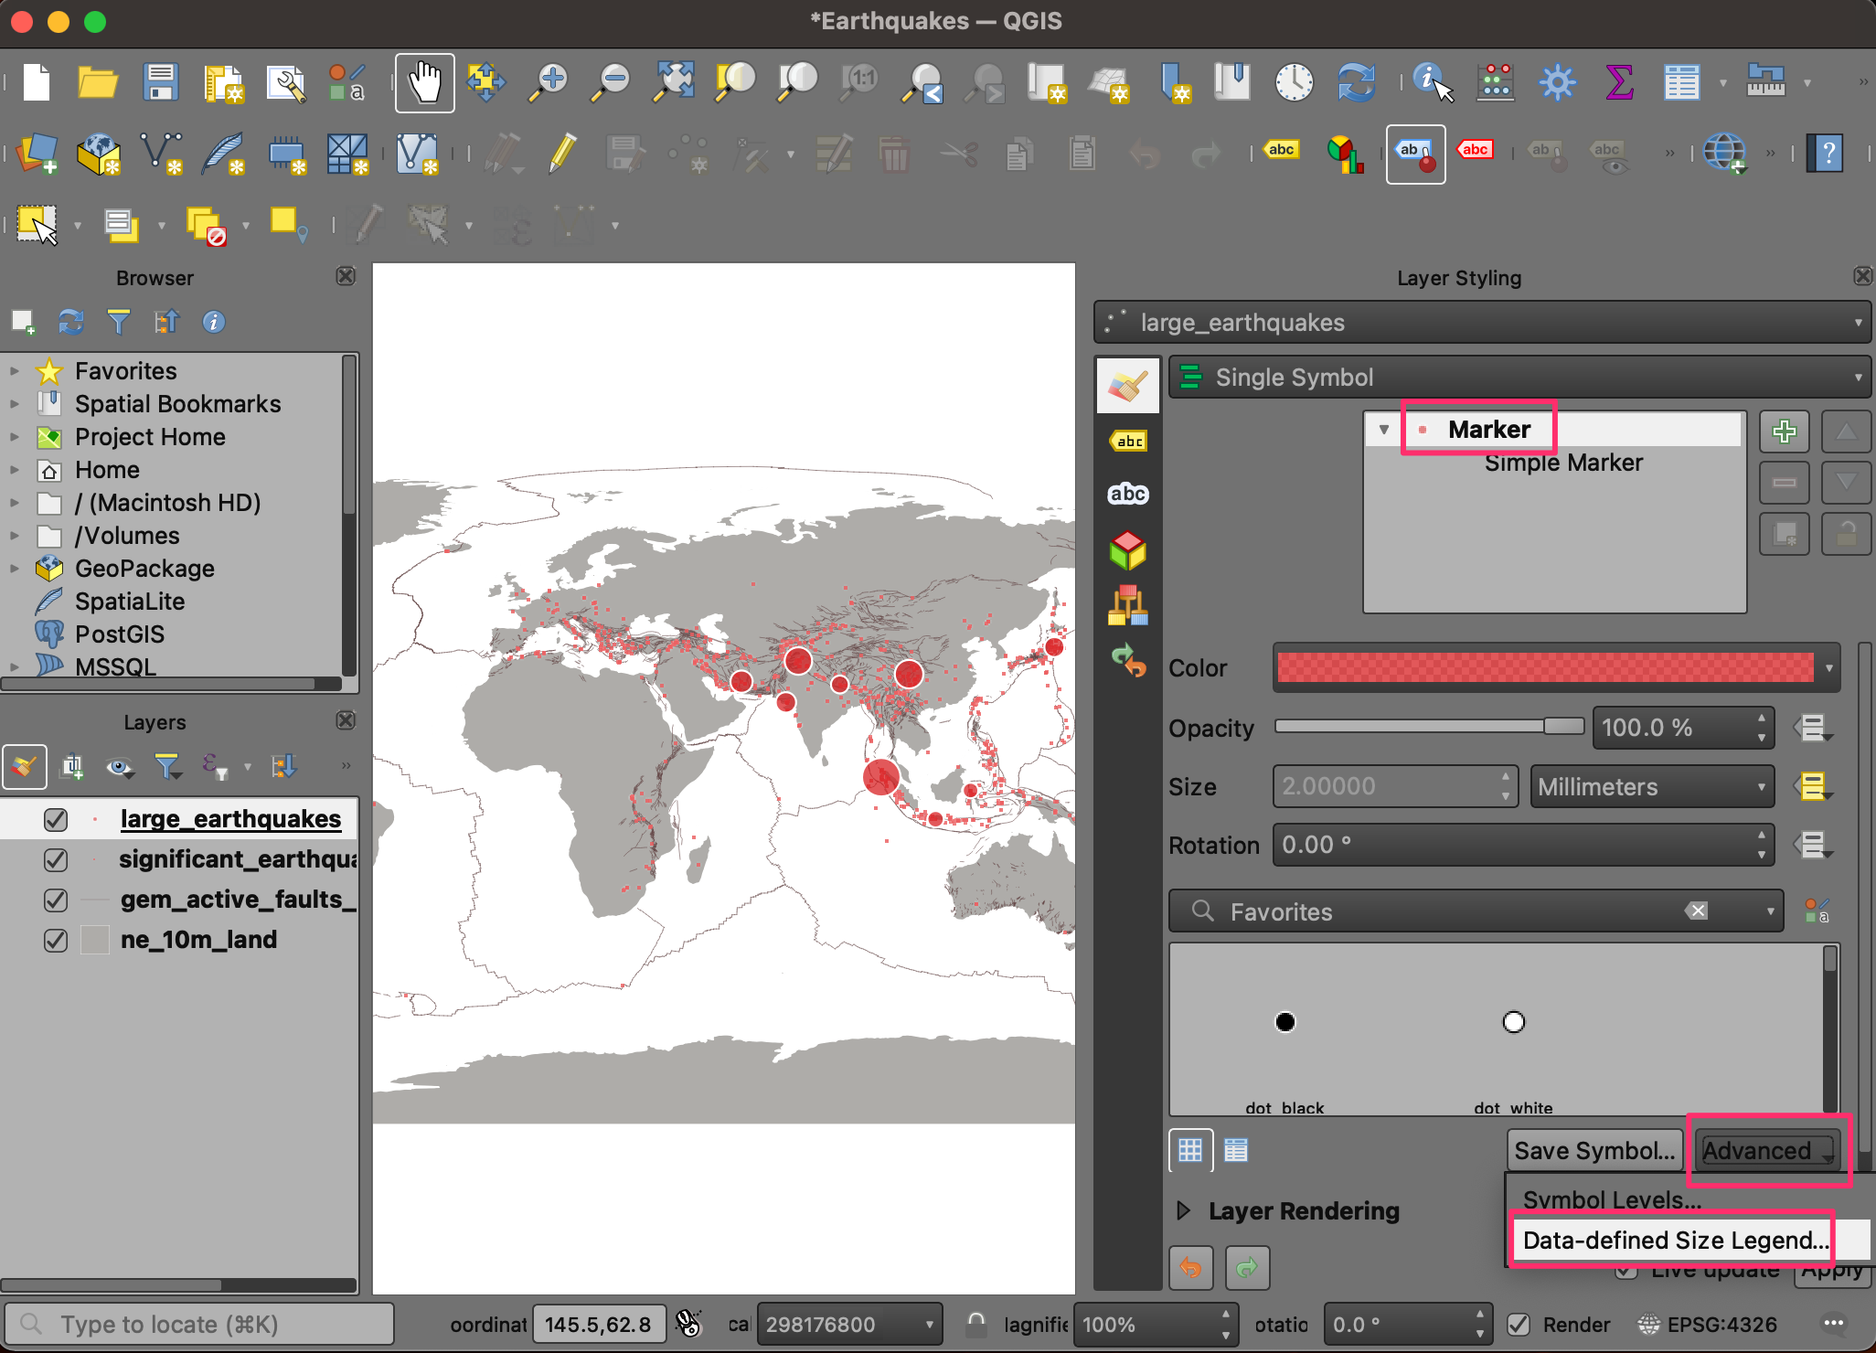Click the Layer Styling panel icon

(x=1129, y=385)
